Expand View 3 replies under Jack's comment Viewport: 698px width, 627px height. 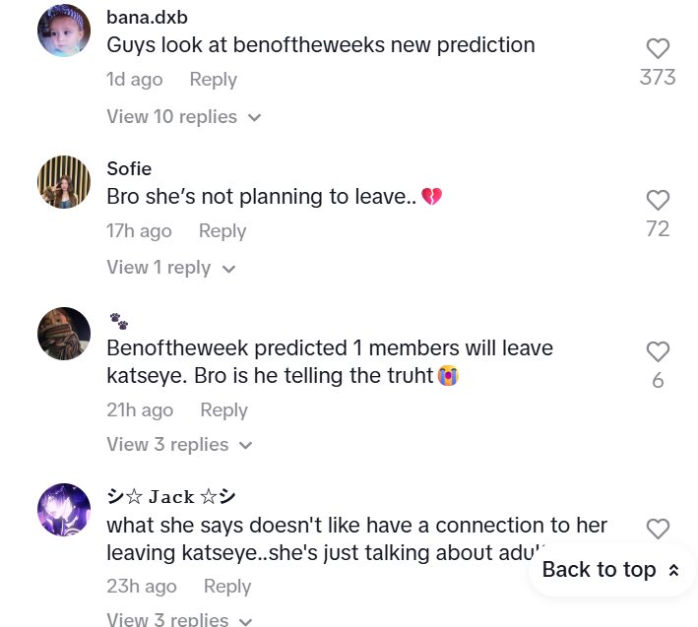point(179,619)
